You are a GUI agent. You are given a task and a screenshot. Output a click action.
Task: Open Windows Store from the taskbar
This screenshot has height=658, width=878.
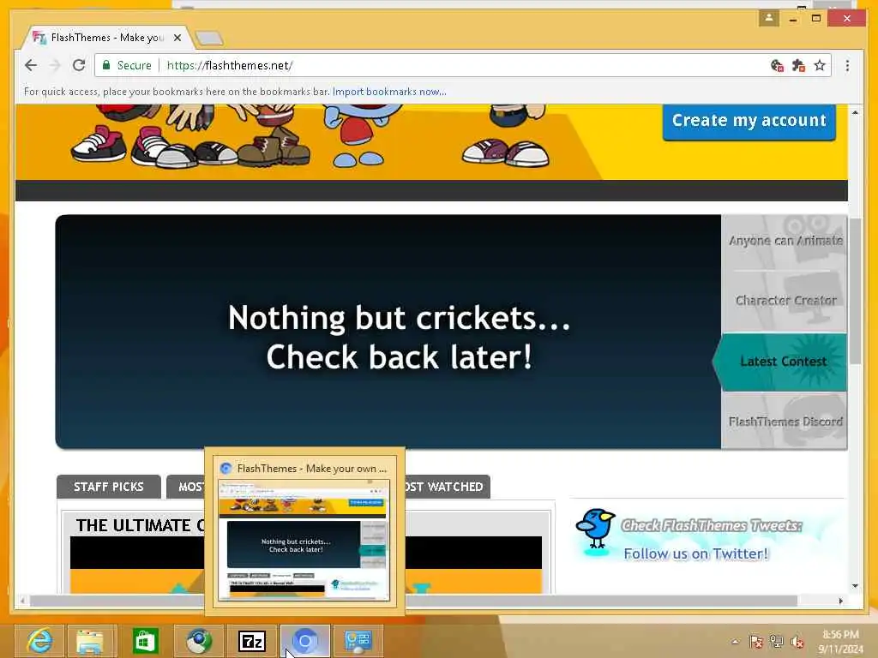[144, 641]
